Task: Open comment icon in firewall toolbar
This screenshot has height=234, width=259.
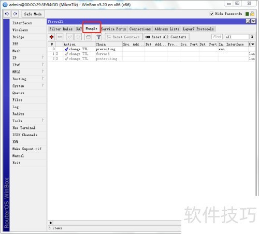Action: [88, 37]
